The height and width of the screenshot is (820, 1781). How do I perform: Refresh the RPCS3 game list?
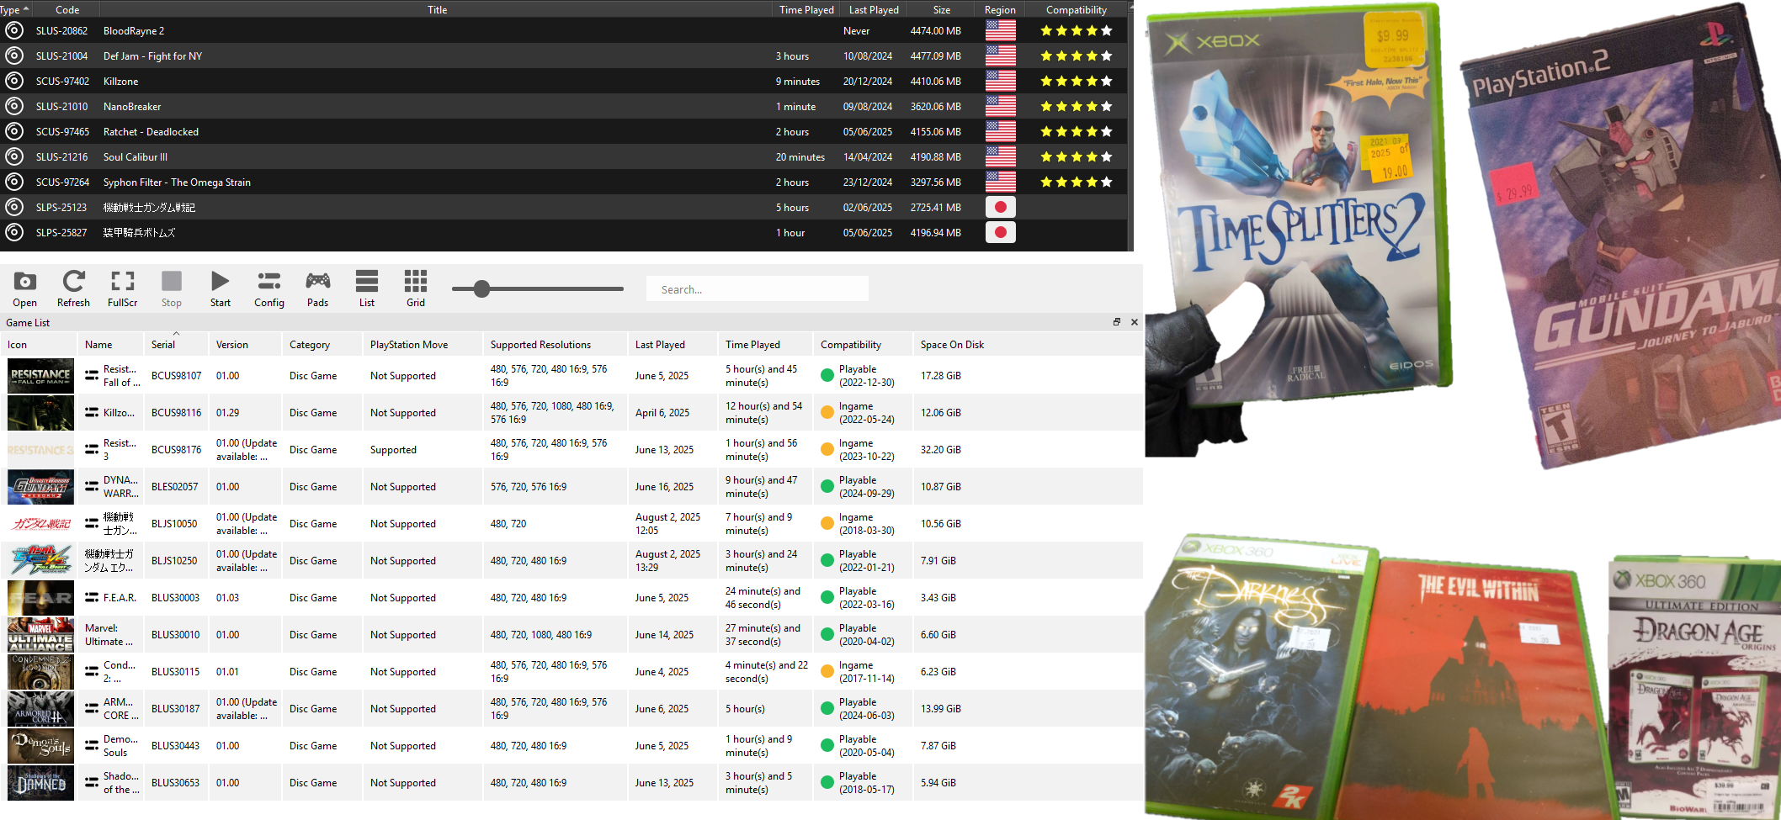click(73, 288)
